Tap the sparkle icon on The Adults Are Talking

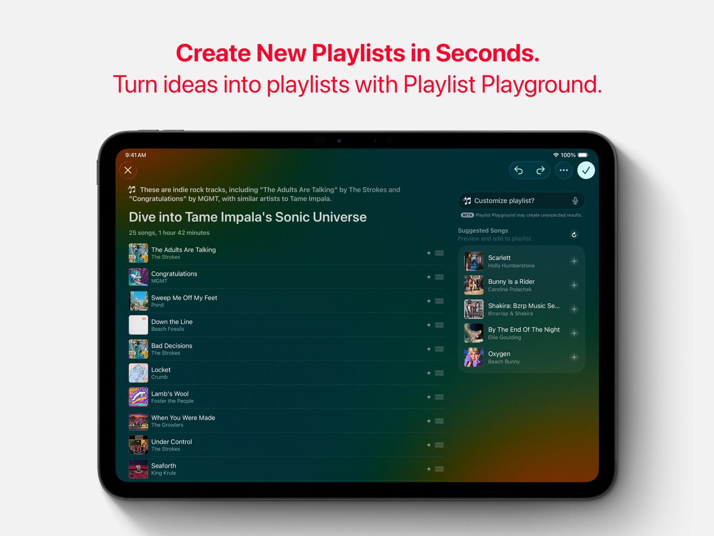pos(428,253)
